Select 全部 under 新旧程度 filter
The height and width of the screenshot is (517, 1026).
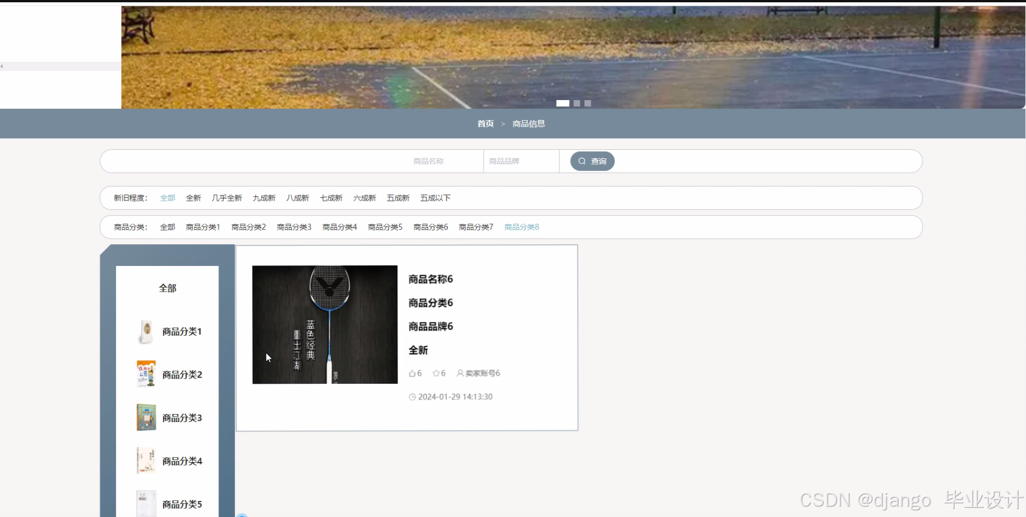168,198
